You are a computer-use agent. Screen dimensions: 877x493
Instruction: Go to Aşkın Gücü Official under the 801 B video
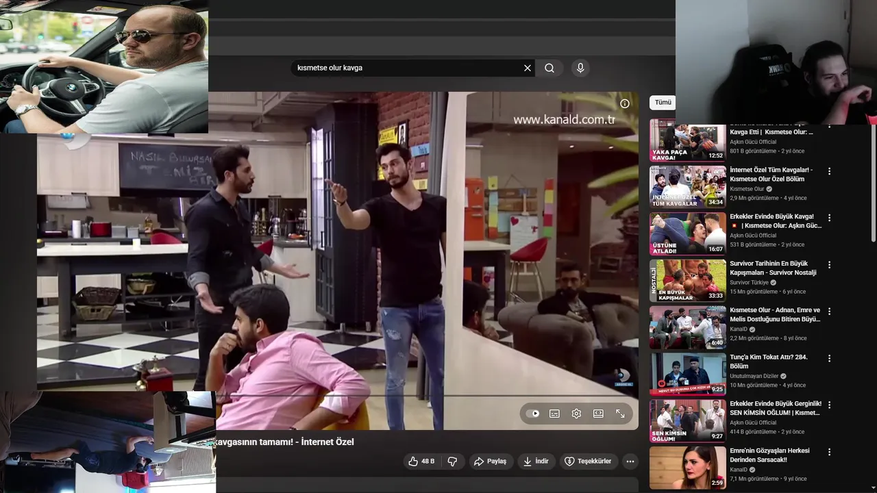pos(753,142)
